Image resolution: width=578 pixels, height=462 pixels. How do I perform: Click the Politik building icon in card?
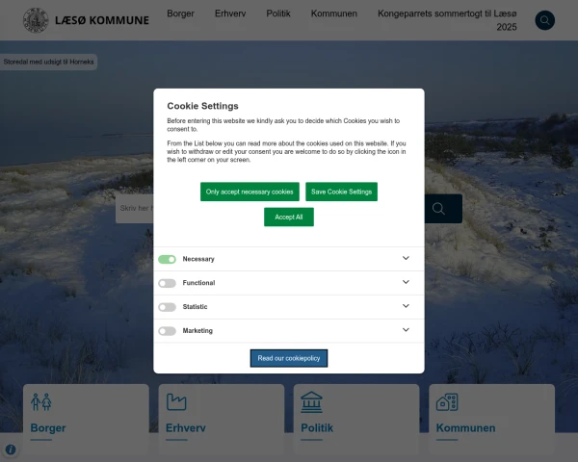[311, 402]
